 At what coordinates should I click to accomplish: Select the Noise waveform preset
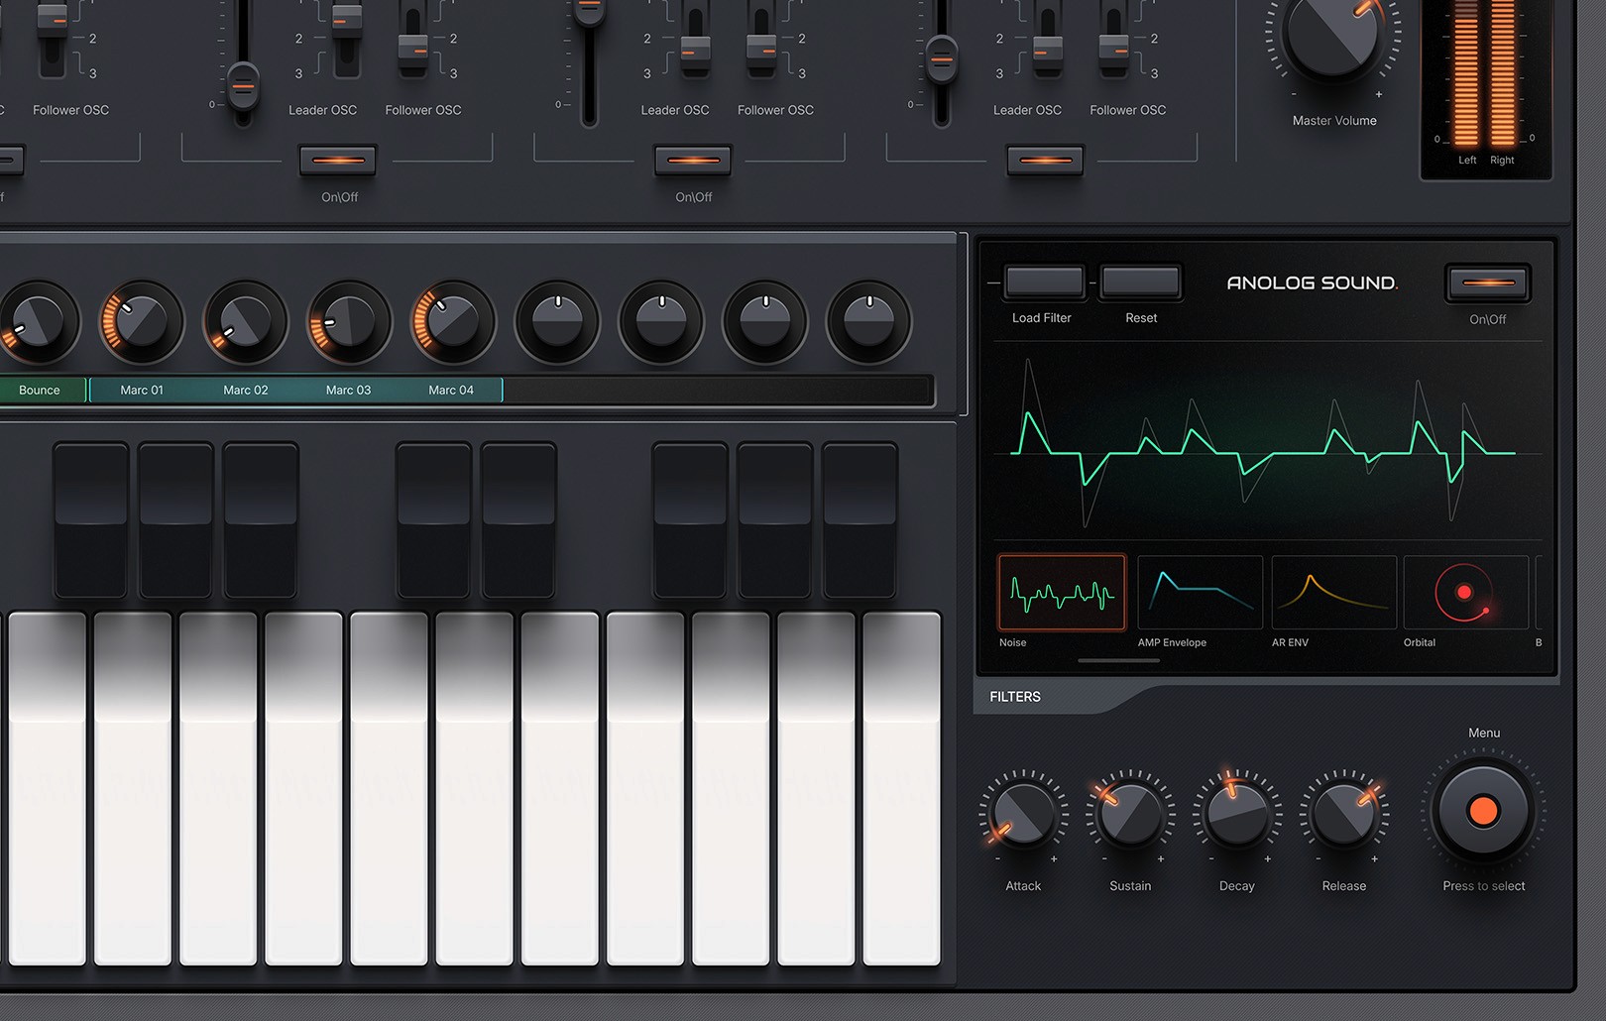click(x=1061, y=592)
